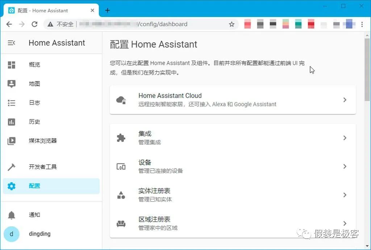This screenshot has width=371, height=250.
Task: Click the 区域注册表 sofa icon
Action: click(121, 224)
